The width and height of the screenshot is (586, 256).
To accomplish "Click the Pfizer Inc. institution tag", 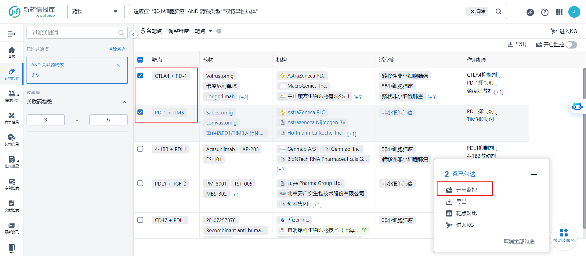I will click(x=294, y=220).
